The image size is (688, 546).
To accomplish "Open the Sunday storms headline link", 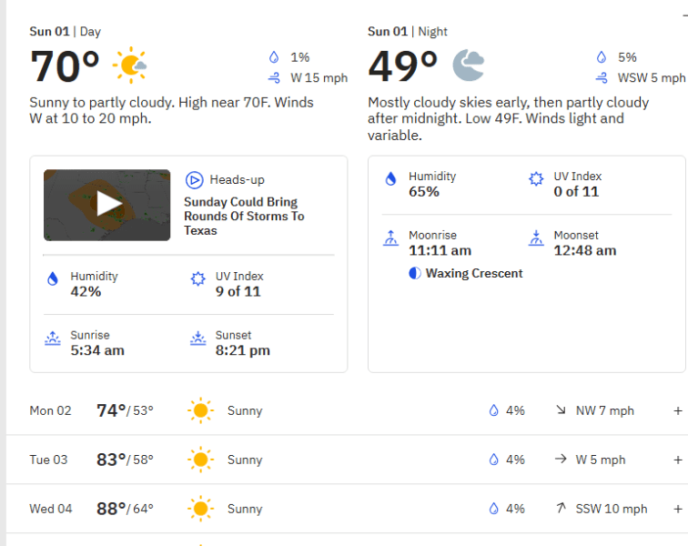I will coord(244,217).
